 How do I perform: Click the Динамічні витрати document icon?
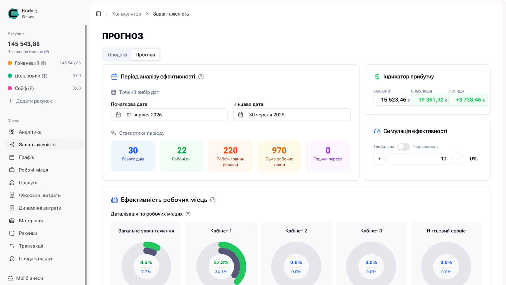[x=12, y=208]
